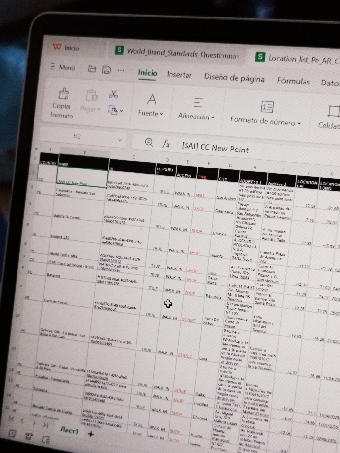
Task: Click the open folder icon
Action: point(92,69)
